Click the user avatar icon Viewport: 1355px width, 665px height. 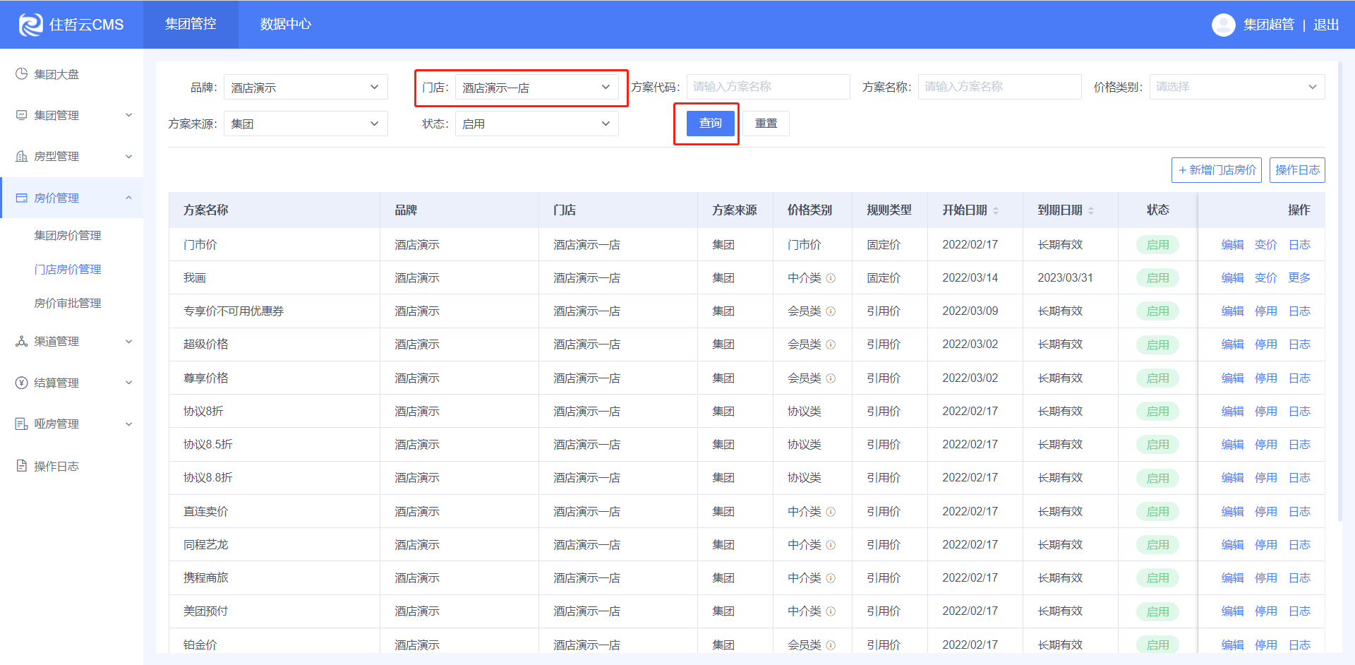[x=1223, y=25]
